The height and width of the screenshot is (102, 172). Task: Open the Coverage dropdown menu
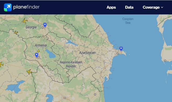pyautogui.click(x=153, y=7)
